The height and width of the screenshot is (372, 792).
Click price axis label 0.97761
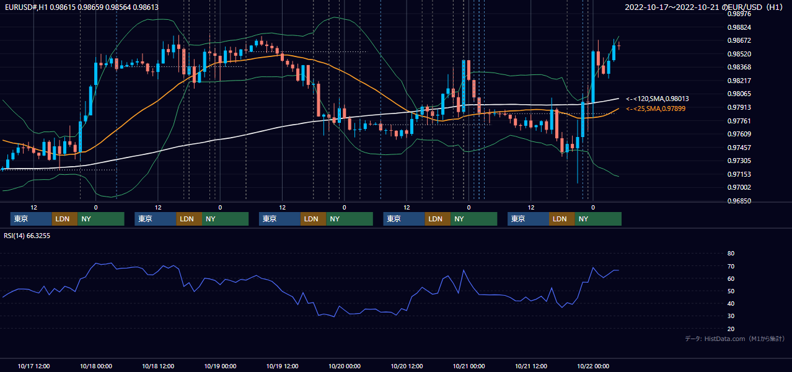[739, 121]
